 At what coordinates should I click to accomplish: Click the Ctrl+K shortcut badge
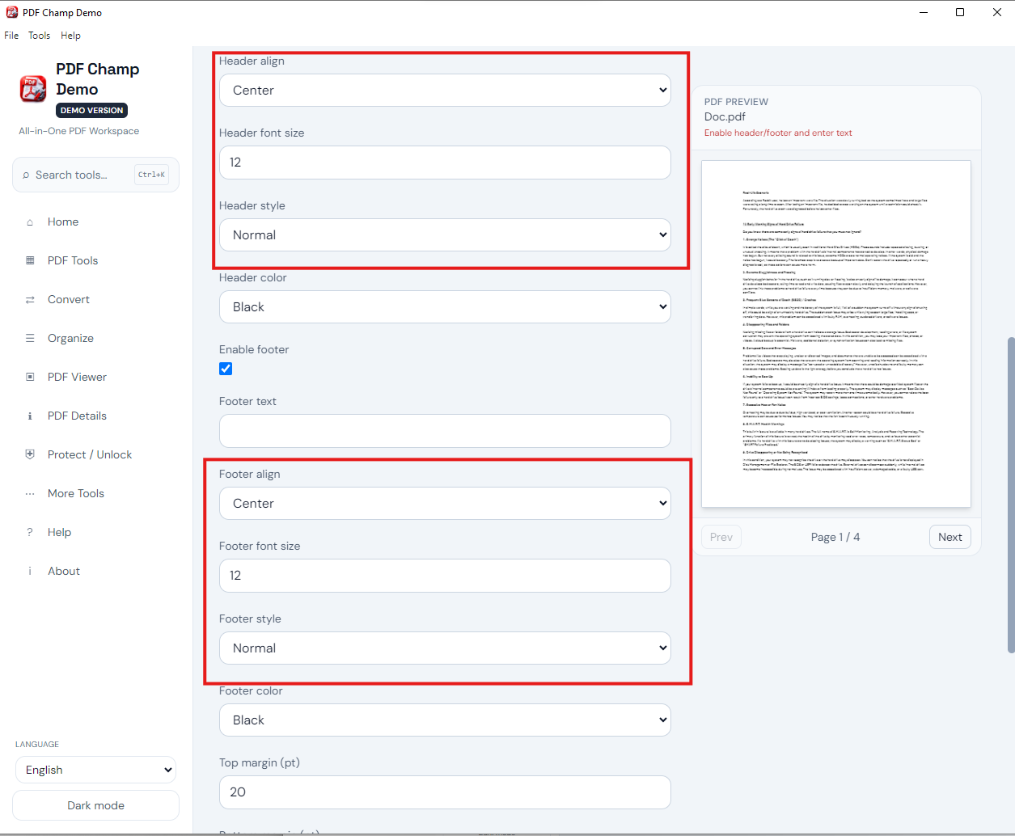click(151, 175)
